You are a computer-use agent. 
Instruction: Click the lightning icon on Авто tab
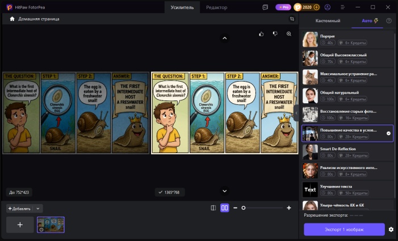pyautogui.click(x=376, y=21)
